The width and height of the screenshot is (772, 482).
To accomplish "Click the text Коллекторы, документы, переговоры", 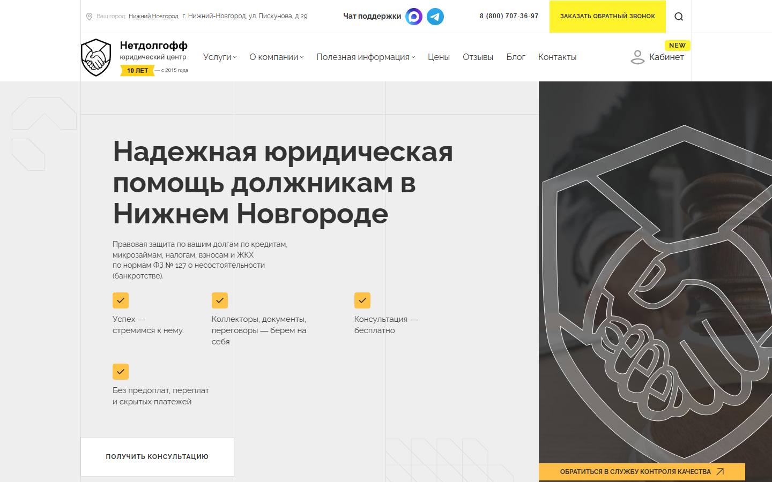I will coord(259,330).
